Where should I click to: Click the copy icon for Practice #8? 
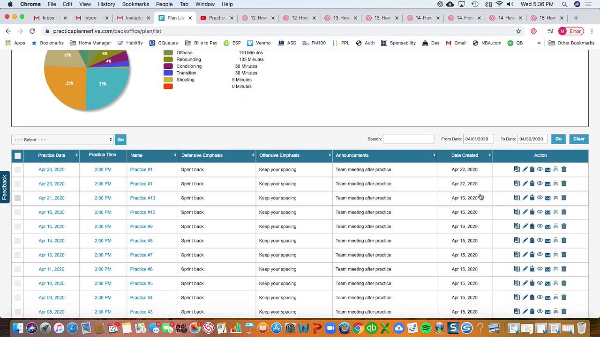click(x=517, y=240)
